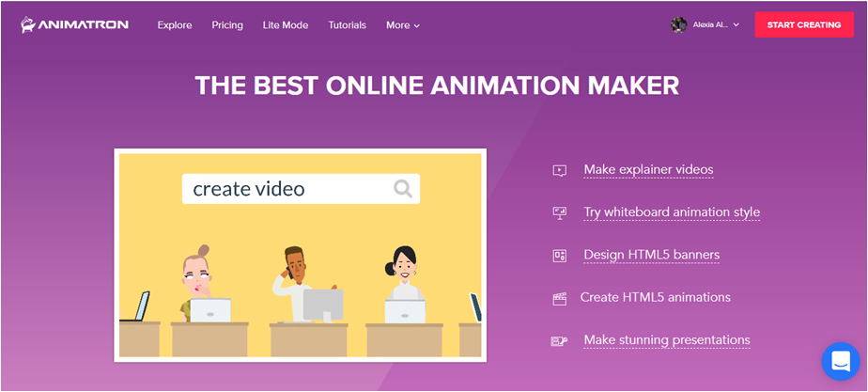Click the magnifier icon in the preview

(402, 189)
